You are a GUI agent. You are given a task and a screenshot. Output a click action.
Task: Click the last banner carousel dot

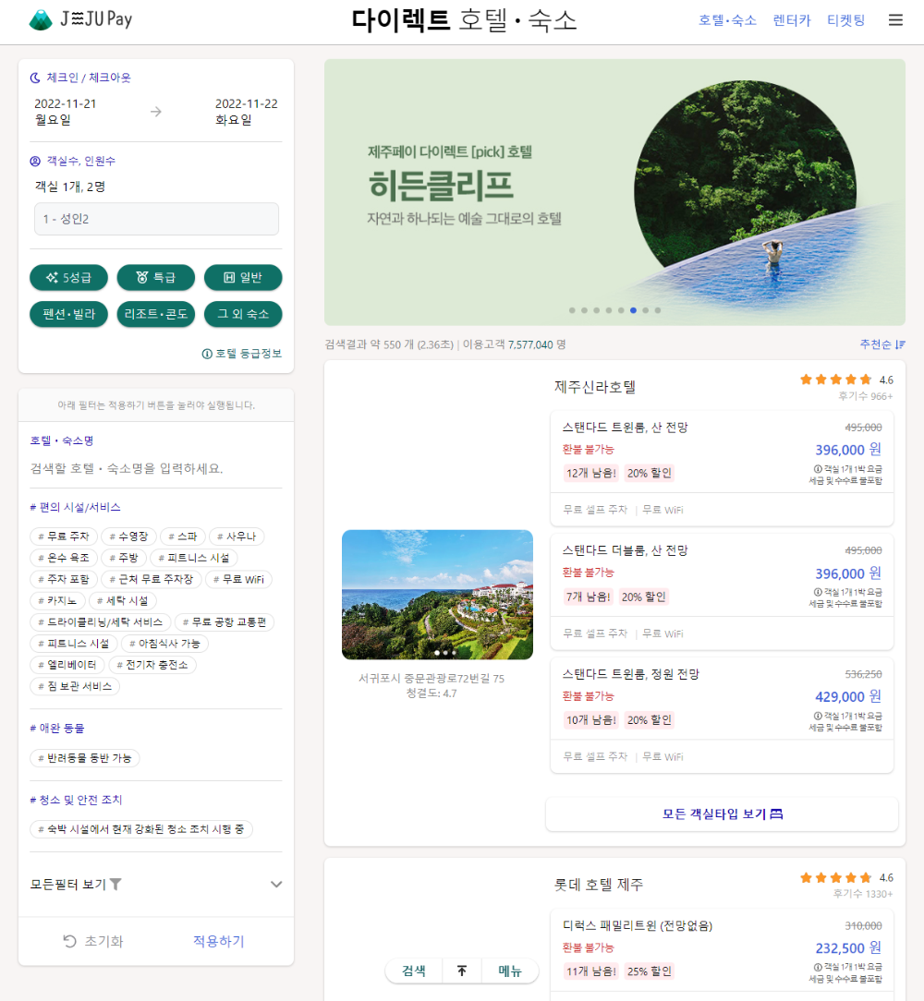(658, 310)
